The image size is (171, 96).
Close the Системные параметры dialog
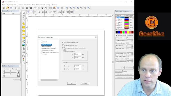pyautogui.click(x=96, y=37)
